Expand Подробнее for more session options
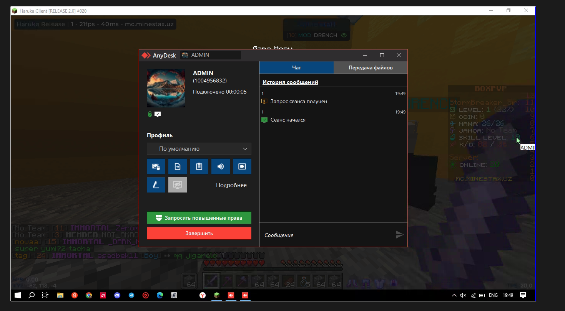Screen dimensions: 565x311 (231, 185)
